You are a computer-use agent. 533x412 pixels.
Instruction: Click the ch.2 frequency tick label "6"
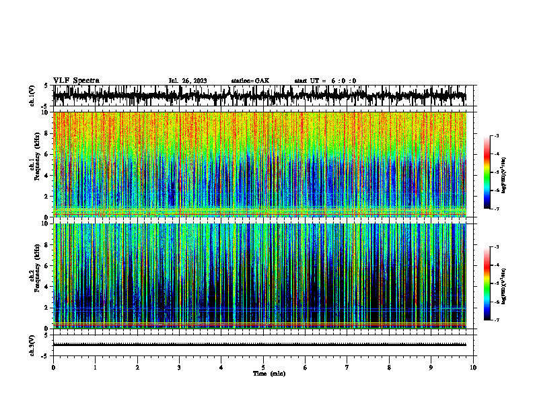tap(46, 266)
